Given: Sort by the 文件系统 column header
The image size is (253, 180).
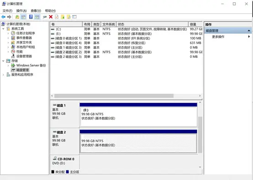Looking at the screenshot, I should pos(109,24).
